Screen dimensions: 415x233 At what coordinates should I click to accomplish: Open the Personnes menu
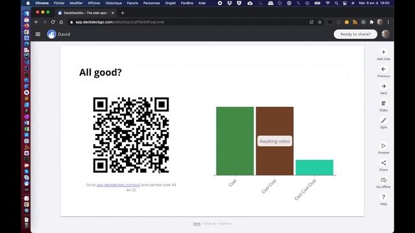(151, 3)
